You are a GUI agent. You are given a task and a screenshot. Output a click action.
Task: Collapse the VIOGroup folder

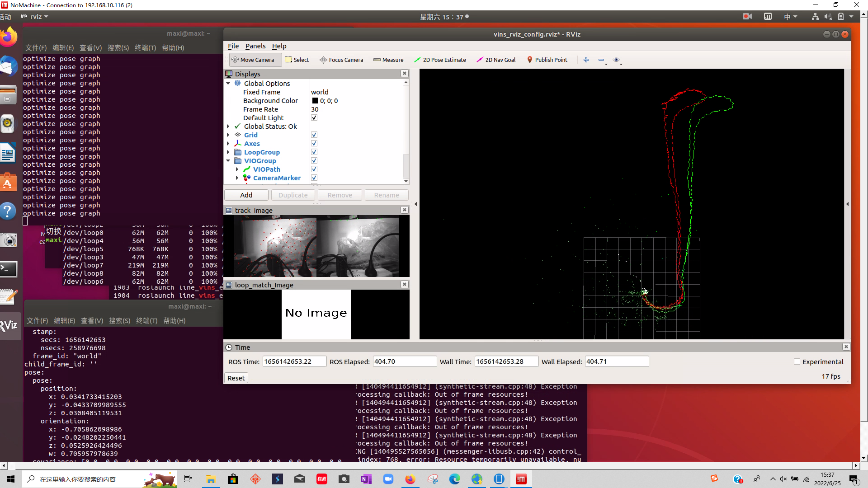(x=228, y=161)
